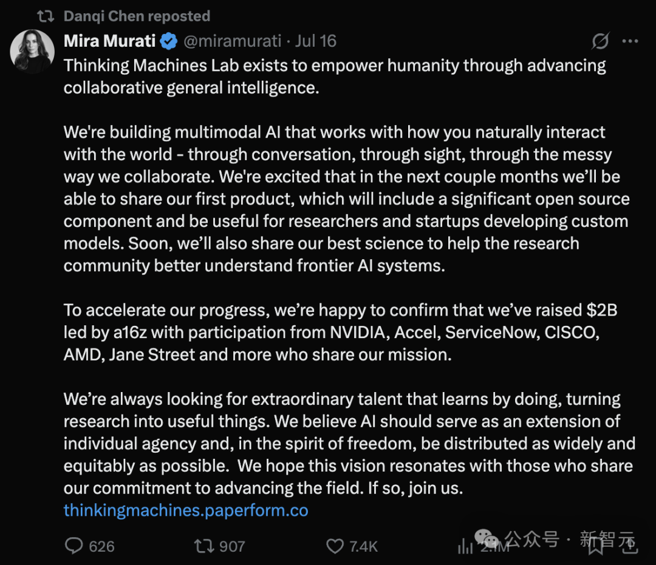
Task: Click the reply icon with 626 comments
Action: tap(73, 546)
